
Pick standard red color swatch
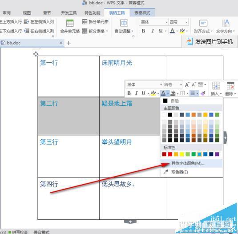pyautogui.click(x=170, y=154)
